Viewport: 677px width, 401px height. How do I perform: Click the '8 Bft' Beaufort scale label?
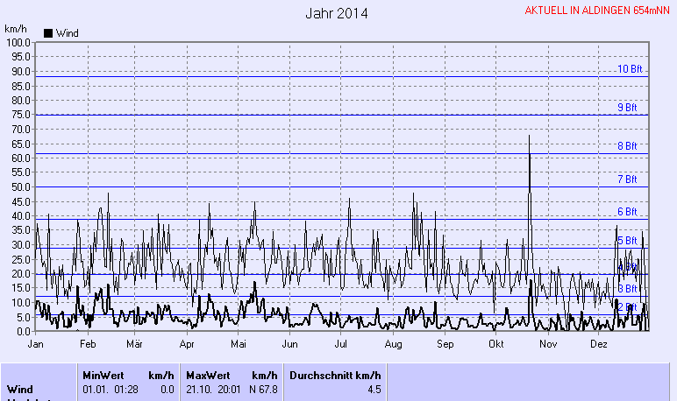point(627,146)
